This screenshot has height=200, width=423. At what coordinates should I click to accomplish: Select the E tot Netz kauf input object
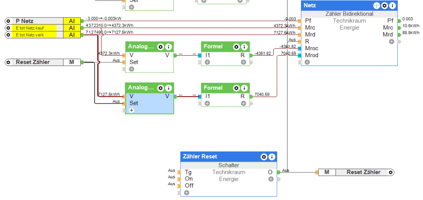[x=43, y=28]
